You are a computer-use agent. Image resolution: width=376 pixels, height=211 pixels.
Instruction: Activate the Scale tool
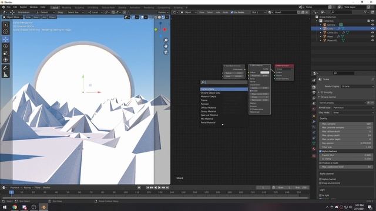6,53
